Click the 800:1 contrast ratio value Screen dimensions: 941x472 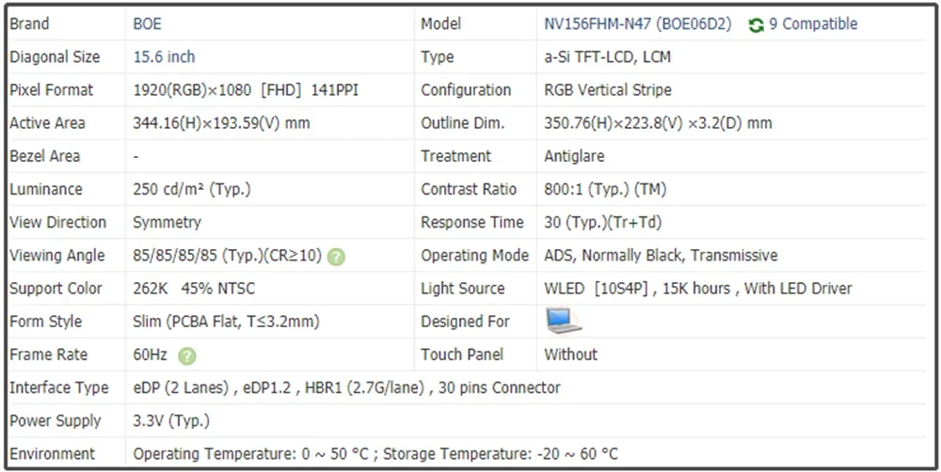pyautogui.click(x=604, y=189)
